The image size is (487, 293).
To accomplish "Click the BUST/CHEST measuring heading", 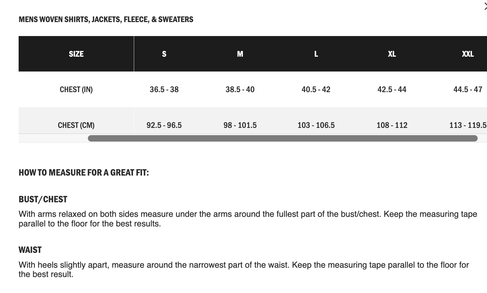I will coord(43,199).
